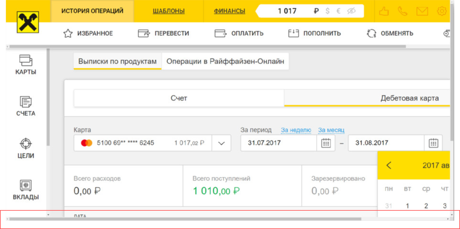
Task: Click the phone contact icon
Action: [402, 11]
